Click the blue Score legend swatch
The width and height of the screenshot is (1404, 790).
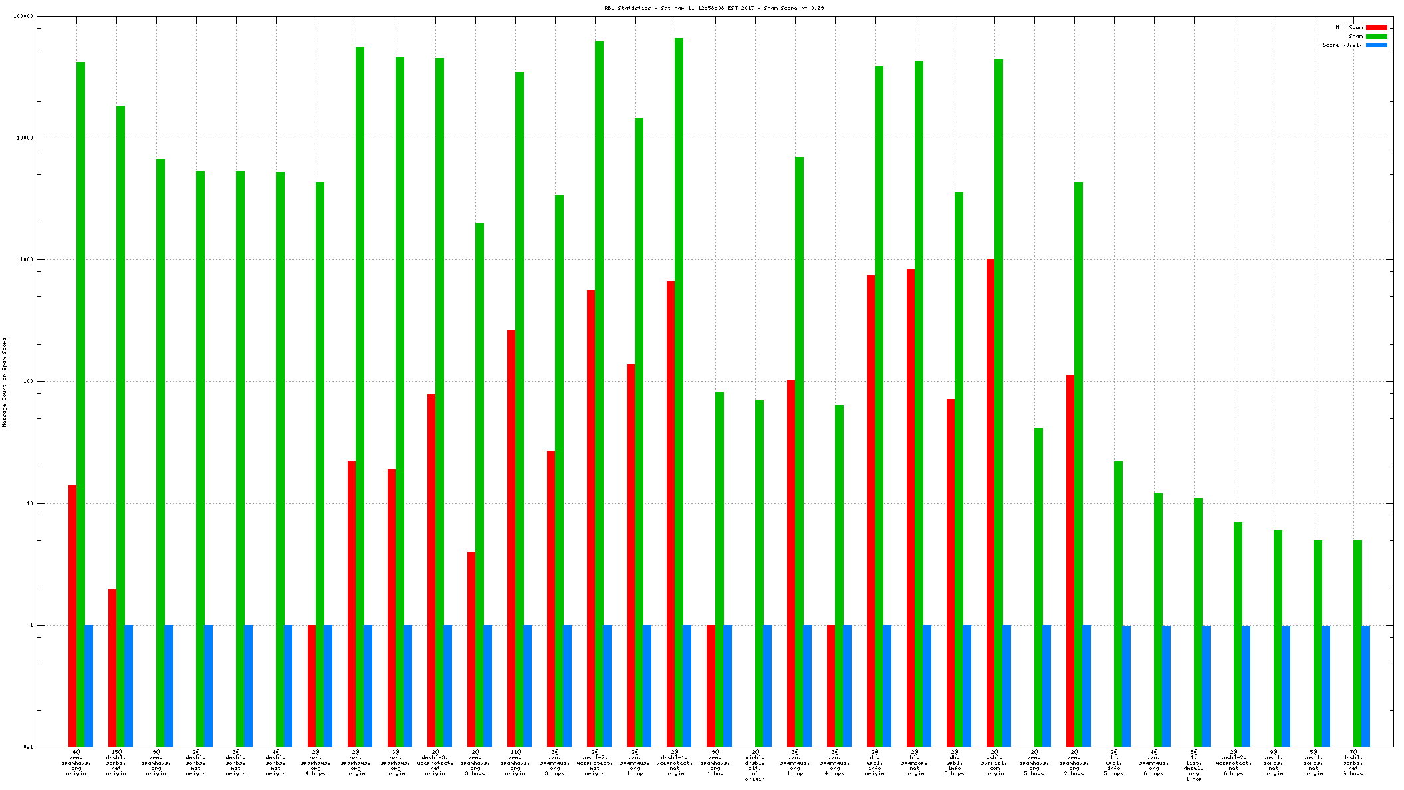tap(1377, 45)
